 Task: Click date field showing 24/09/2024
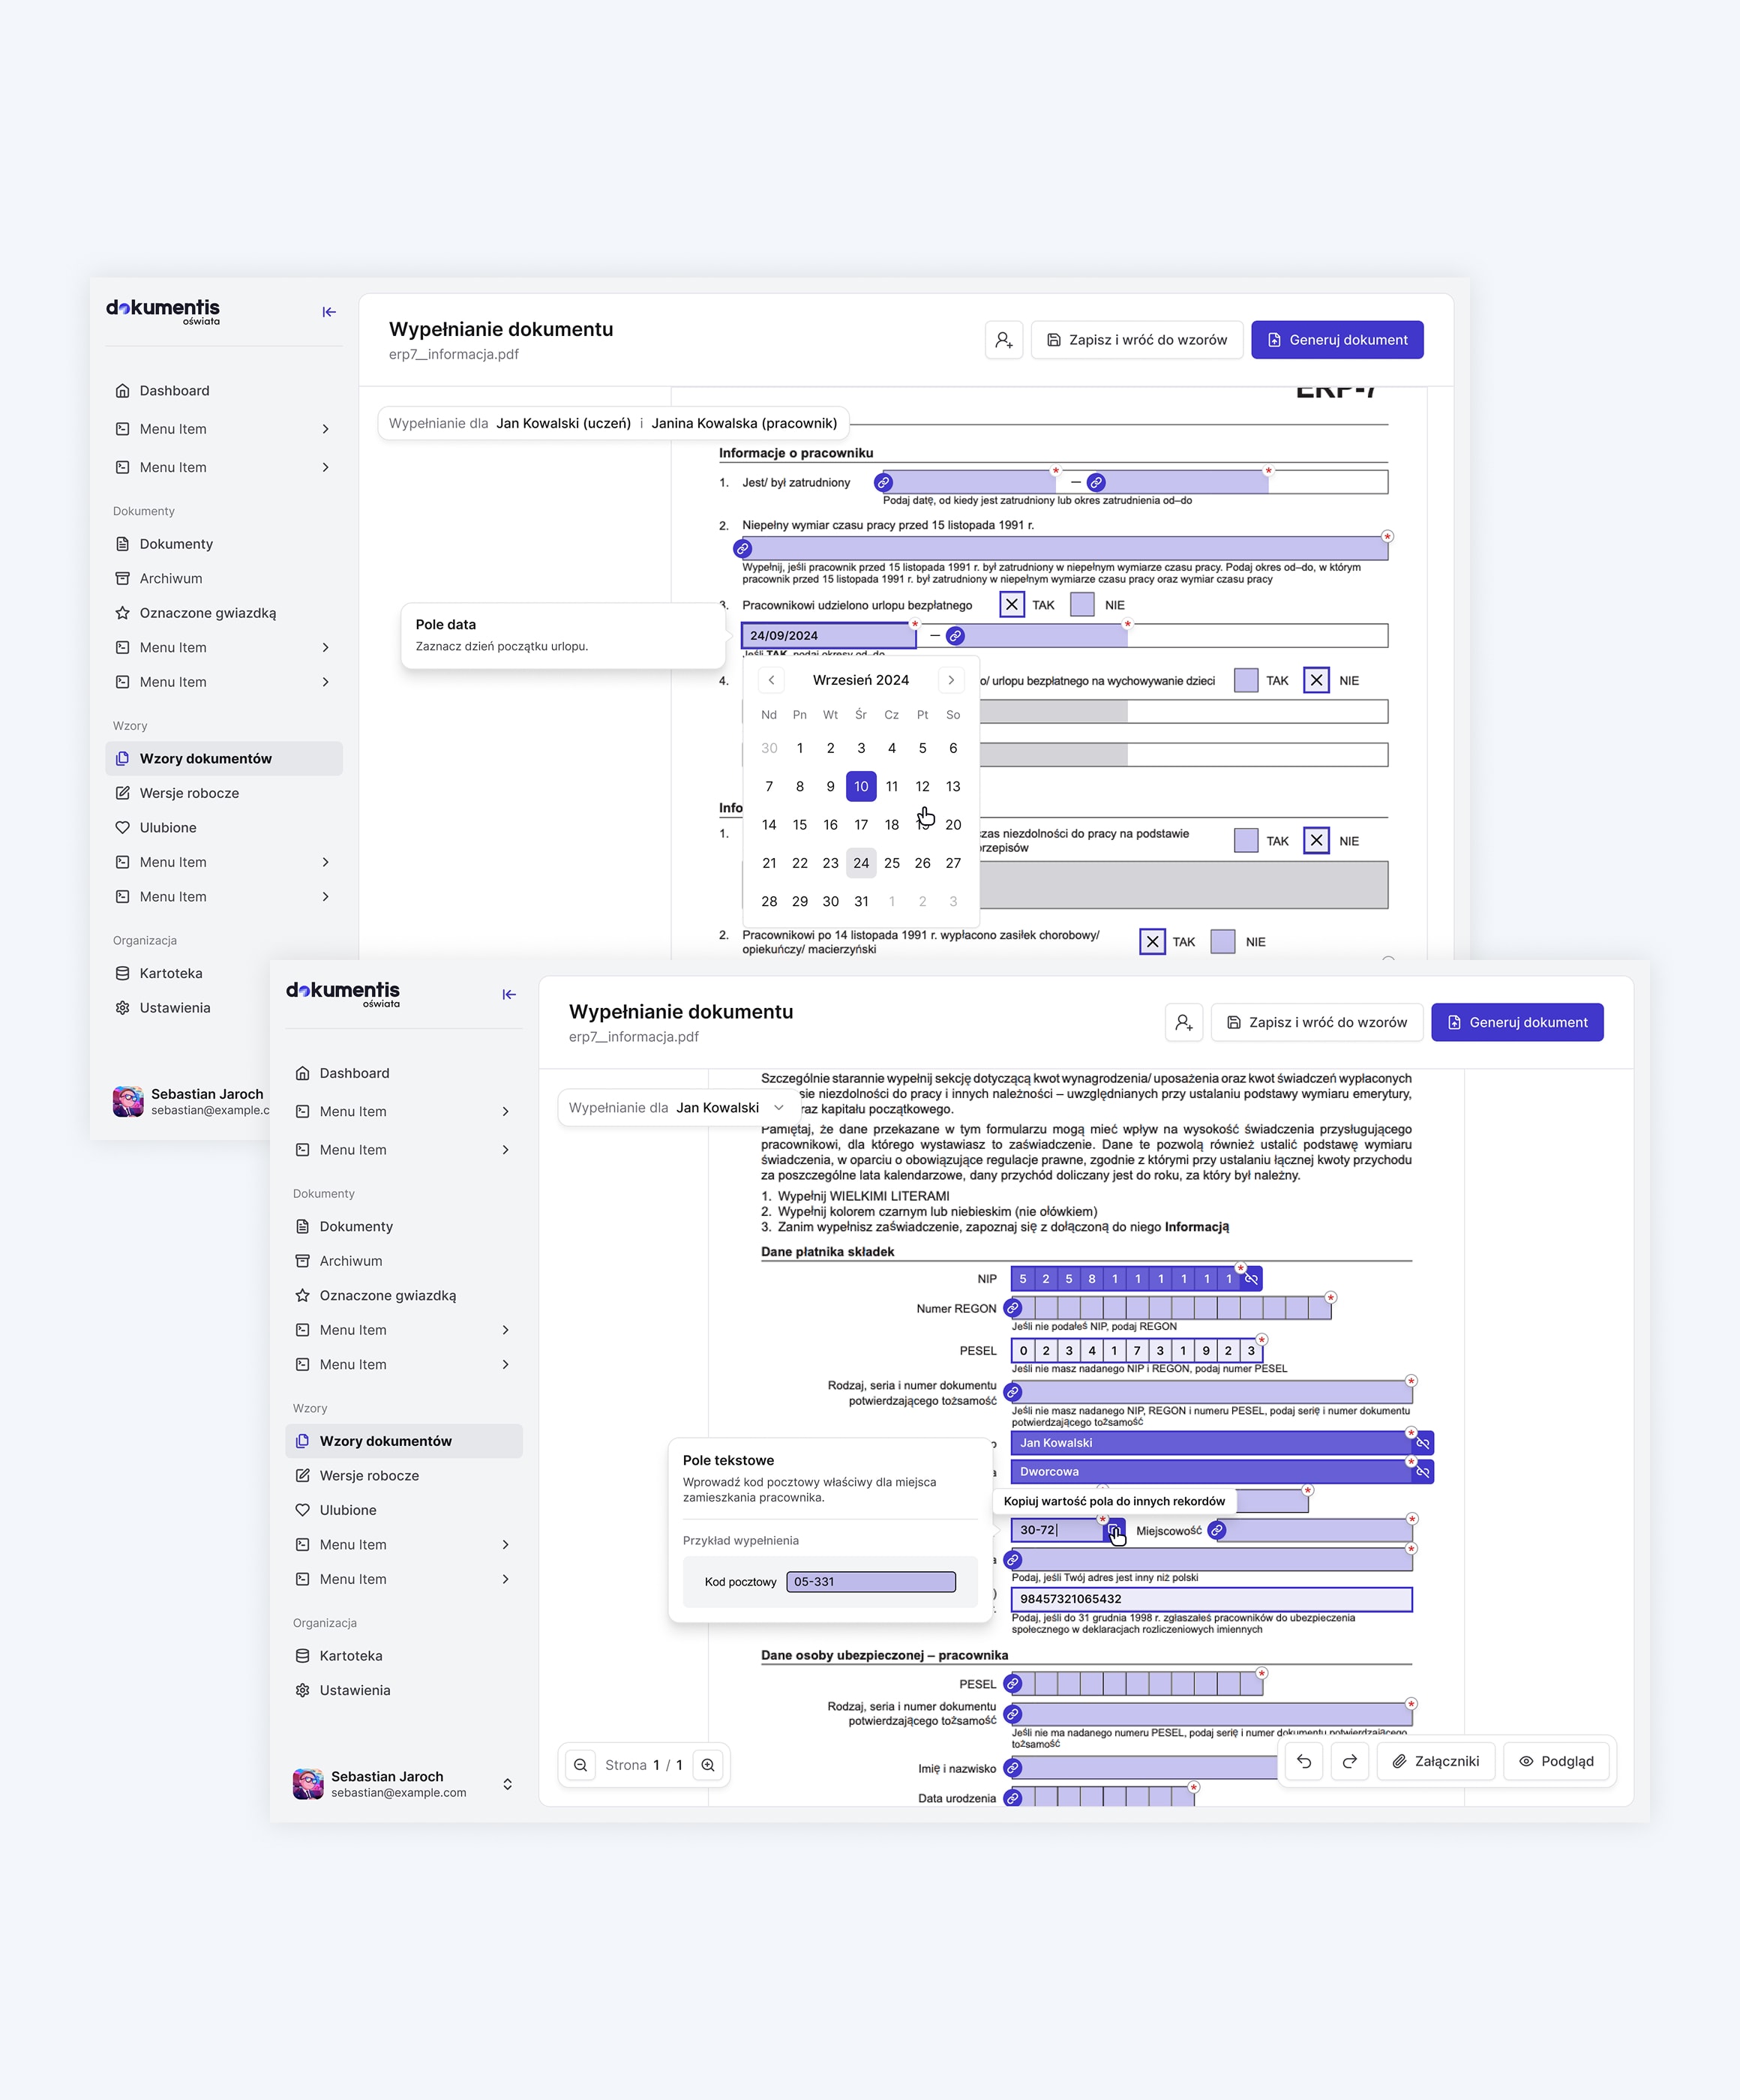828,636
